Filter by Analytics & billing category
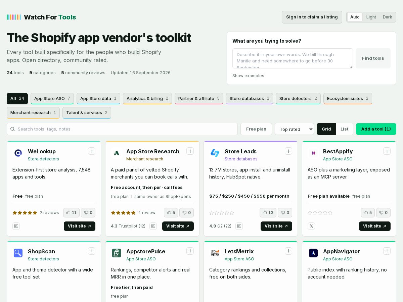Viewport: 403px width, 302px height. coord(147,99)
